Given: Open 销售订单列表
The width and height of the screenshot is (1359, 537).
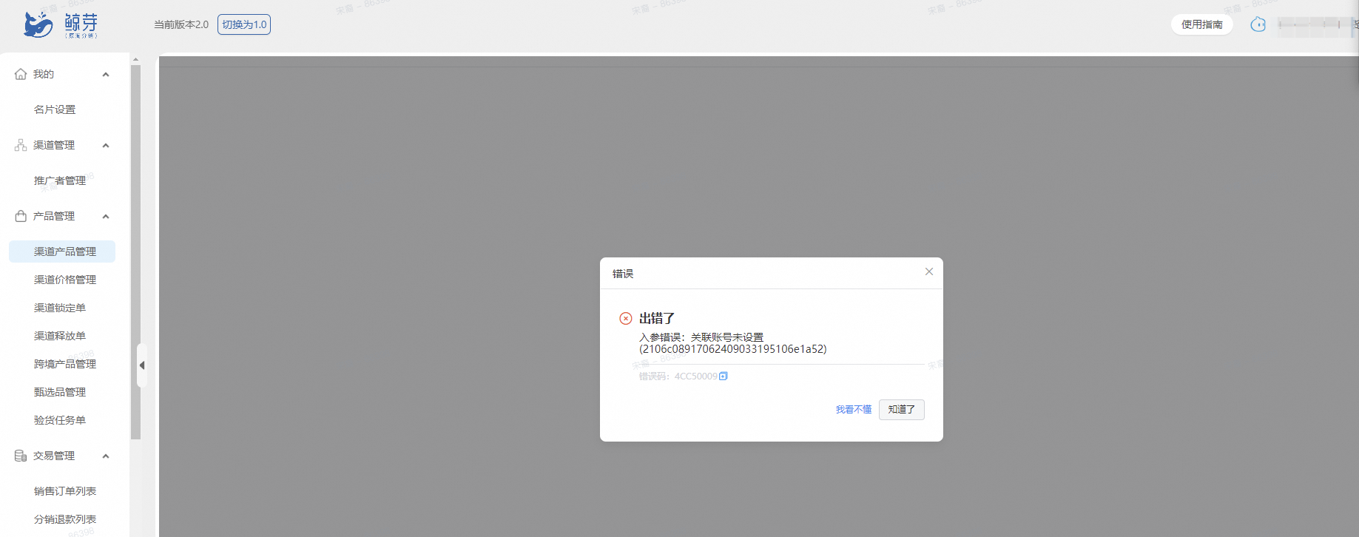Looking at the screenshot, I should click(65, 491).
